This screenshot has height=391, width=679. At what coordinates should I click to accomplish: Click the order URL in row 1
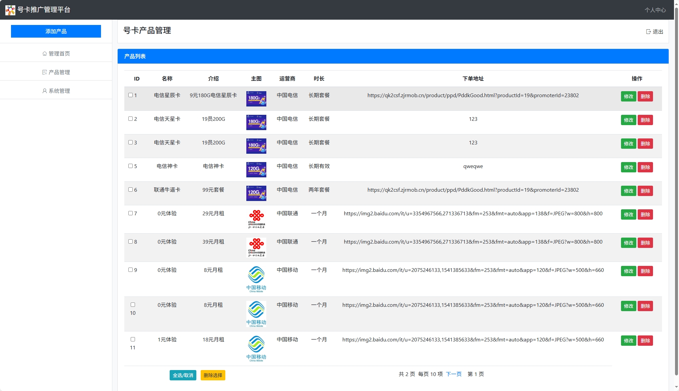coord(473,96)
